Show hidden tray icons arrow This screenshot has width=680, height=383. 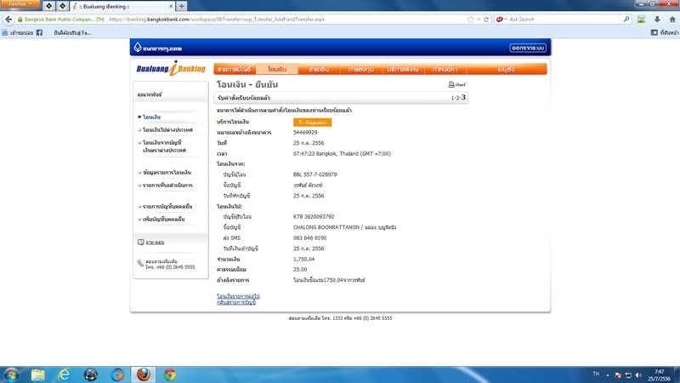(608, 375)
